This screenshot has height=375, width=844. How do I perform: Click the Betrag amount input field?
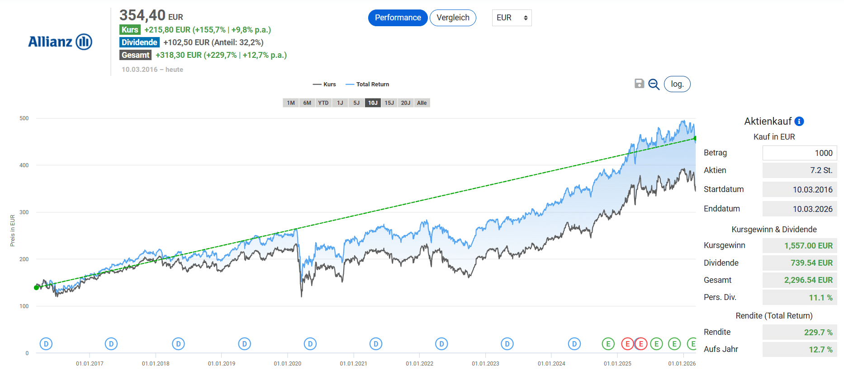pos(799,153)
